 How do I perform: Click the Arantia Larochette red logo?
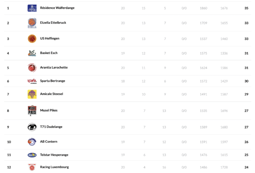click(x=32, y=68)
